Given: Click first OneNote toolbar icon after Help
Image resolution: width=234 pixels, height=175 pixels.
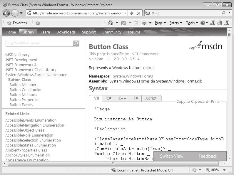Looking at the screenshot, I should [213, 23].
